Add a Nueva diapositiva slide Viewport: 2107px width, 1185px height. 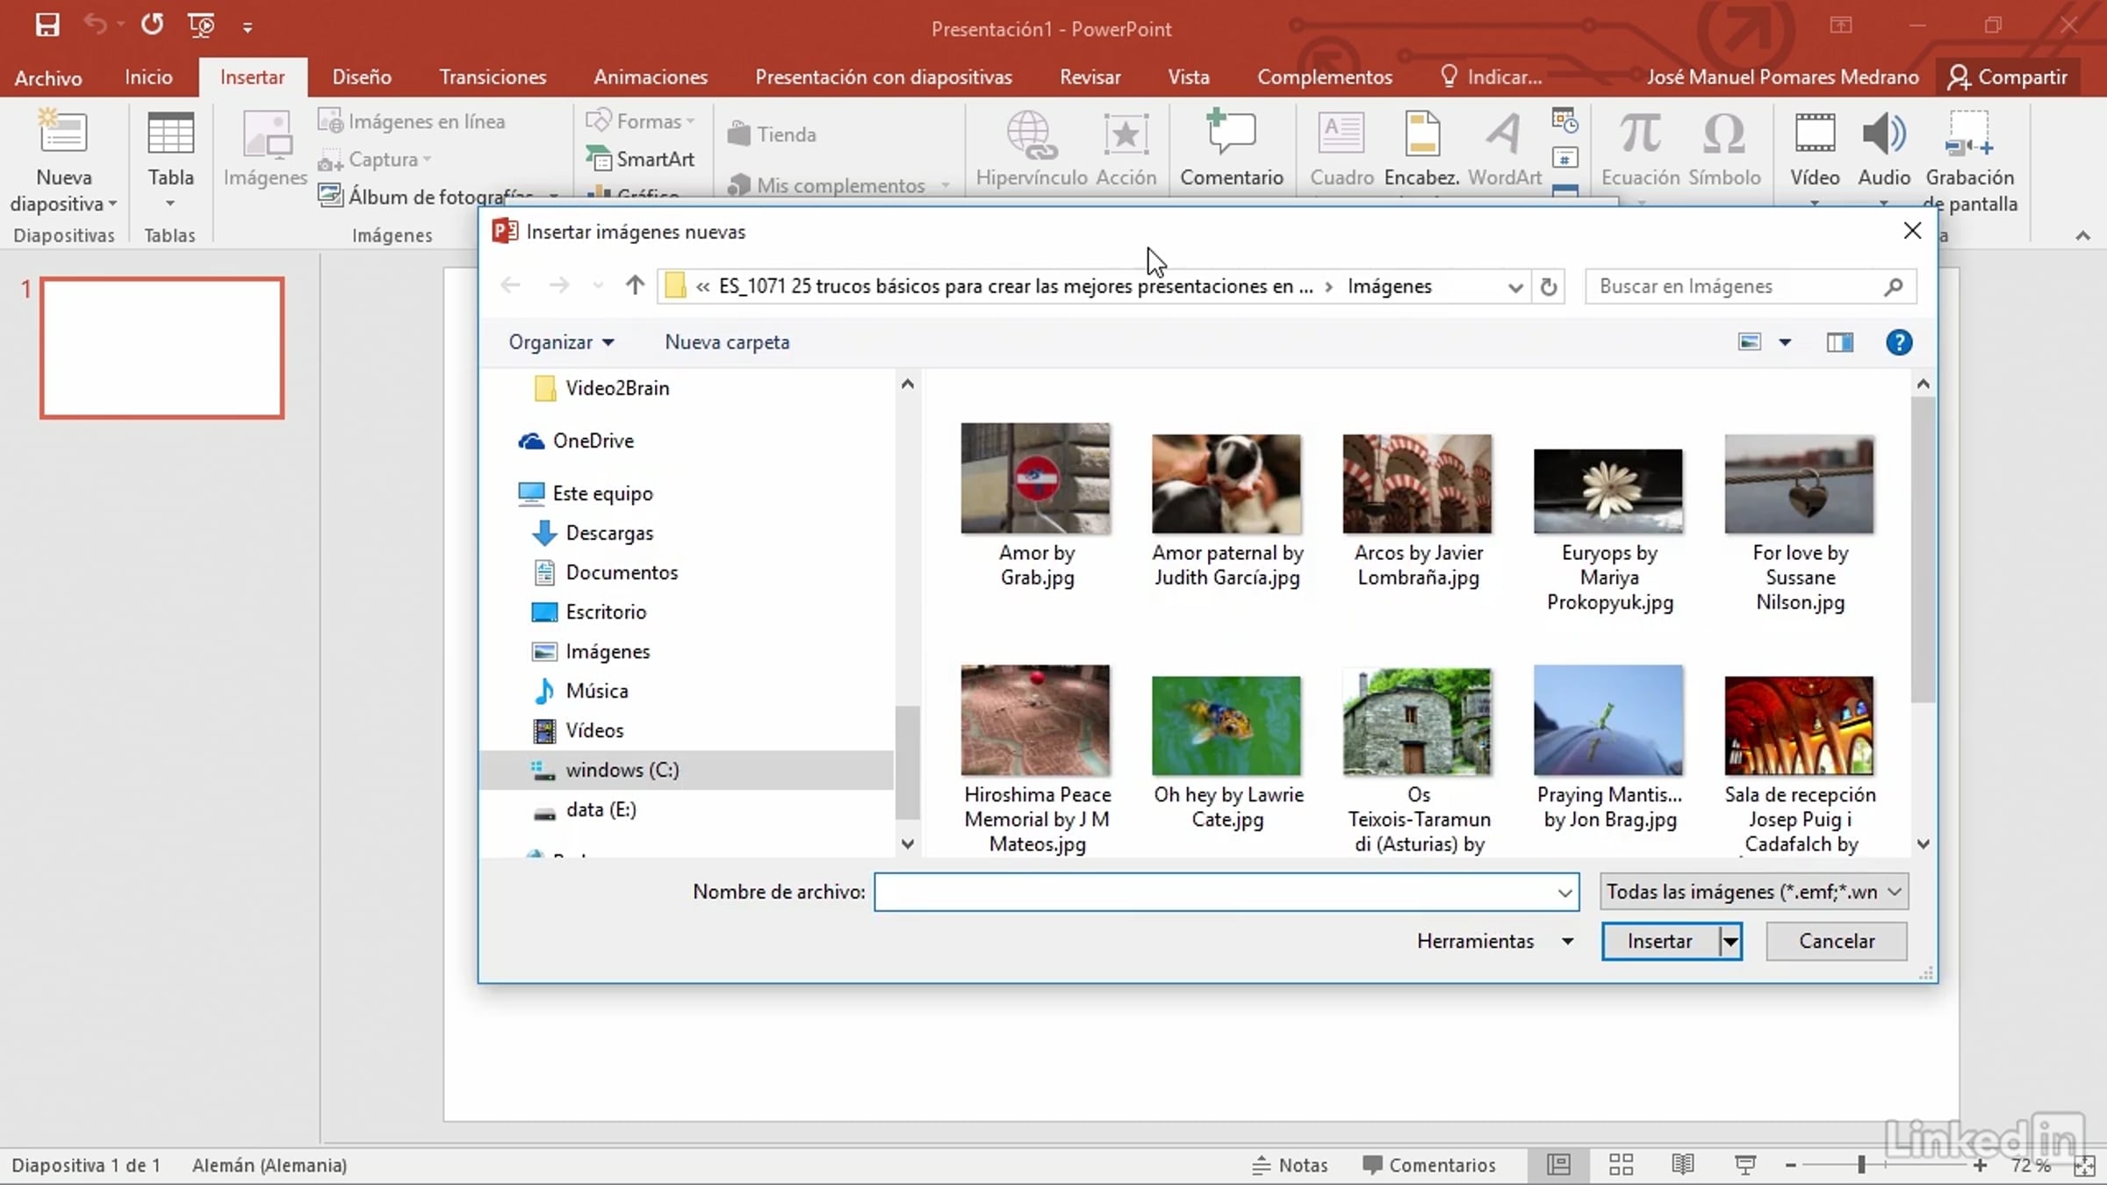64,162
